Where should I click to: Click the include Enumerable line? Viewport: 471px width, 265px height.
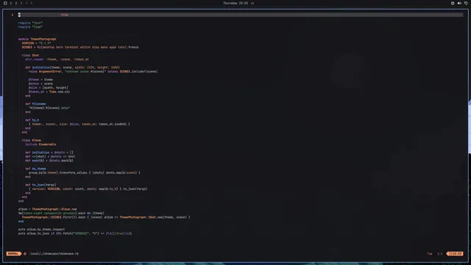click(x=40, y=144)
